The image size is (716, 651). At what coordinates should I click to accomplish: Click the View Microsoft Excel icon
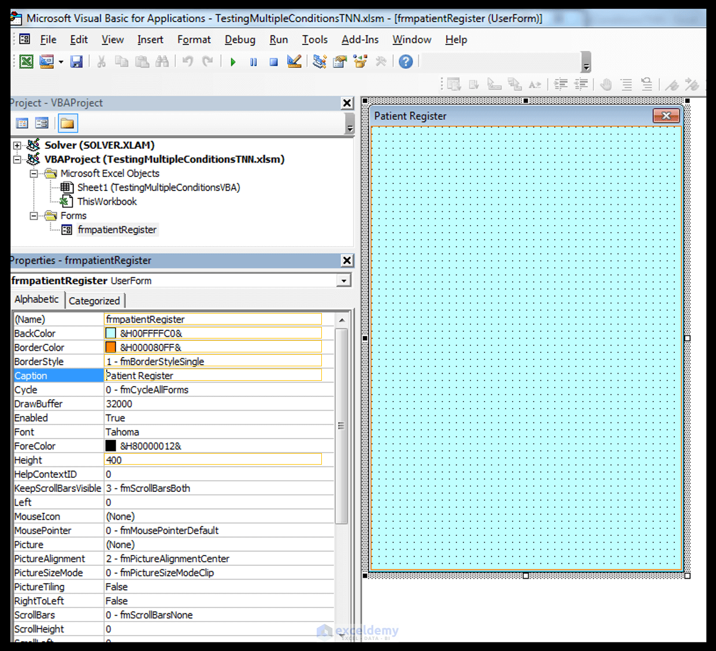[x=26, y=61]
